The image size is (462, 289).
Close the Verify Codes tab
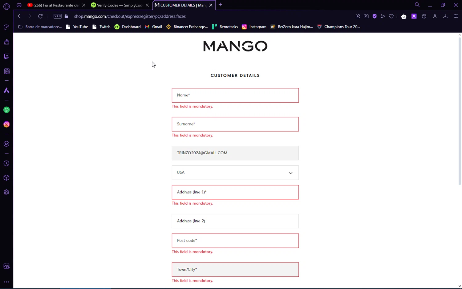tap(147, 5)
